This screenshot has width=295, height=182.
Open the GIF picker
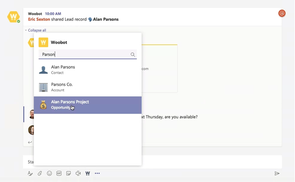tap(59, 173)
